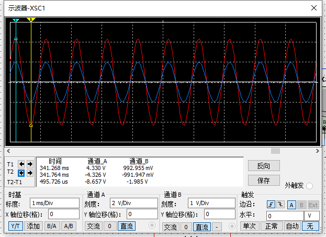Set channel A coupling to 0
326x237 pixels.
(x=109, y=226)
